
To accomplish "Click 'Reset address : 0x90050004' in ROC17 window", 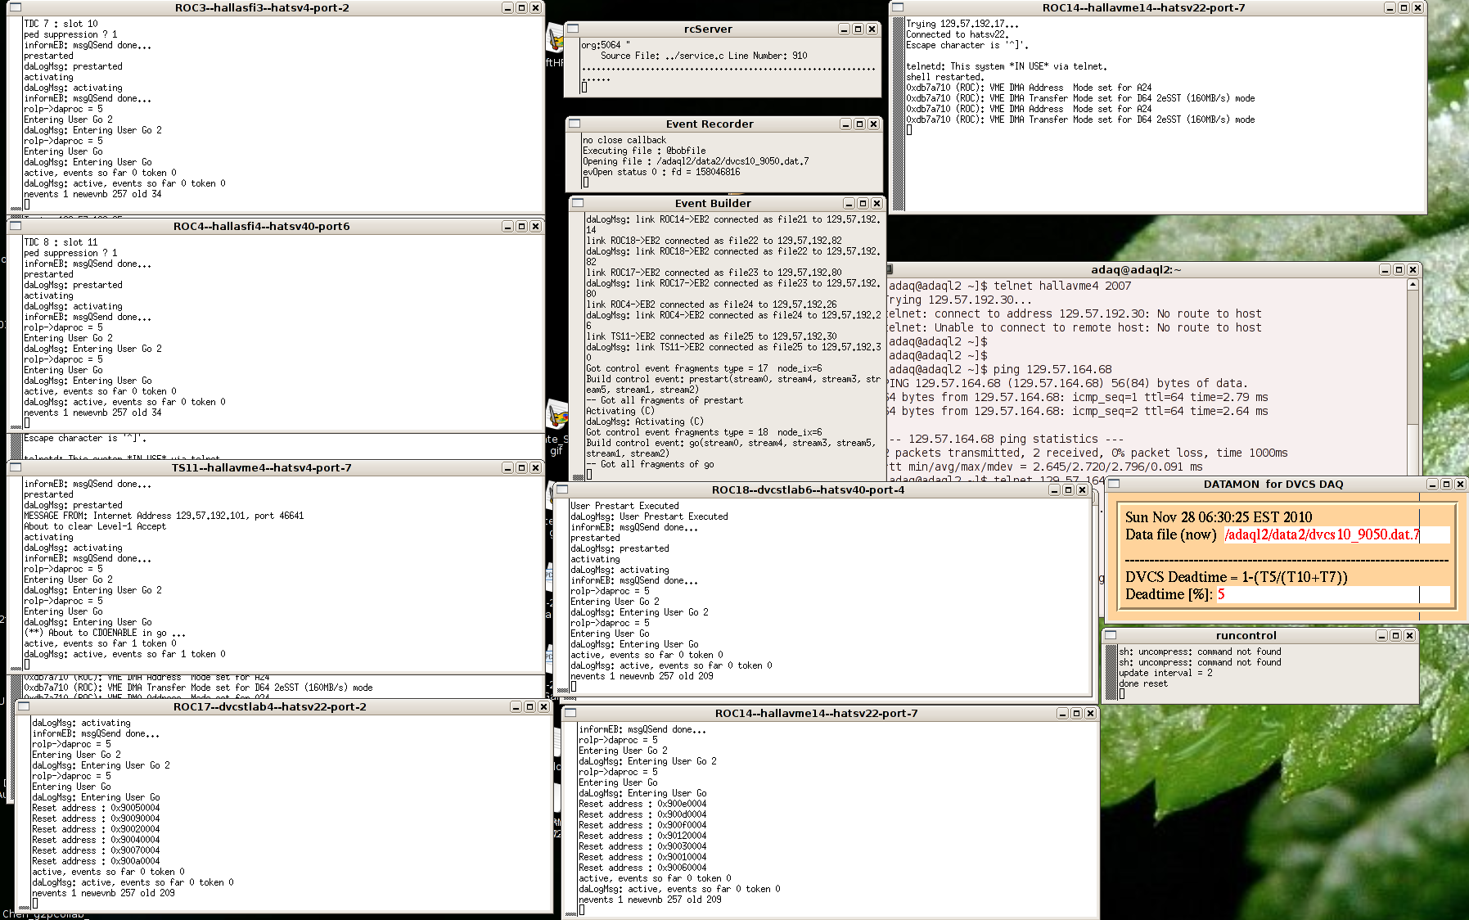I will pyautogui.click(x=96, y=808).
